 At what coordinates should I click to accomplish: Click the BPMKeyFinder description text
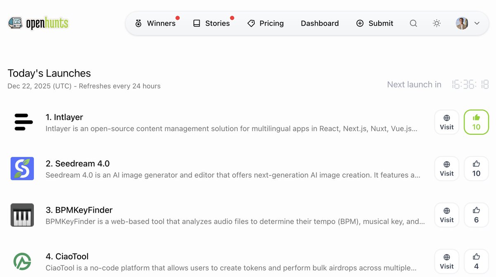pyautogui.click(x=235, y=221)
